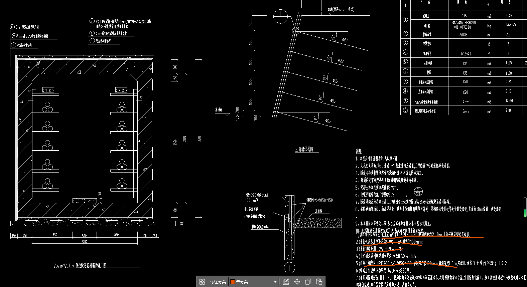Click the Kg unit cell

point(489,26)
